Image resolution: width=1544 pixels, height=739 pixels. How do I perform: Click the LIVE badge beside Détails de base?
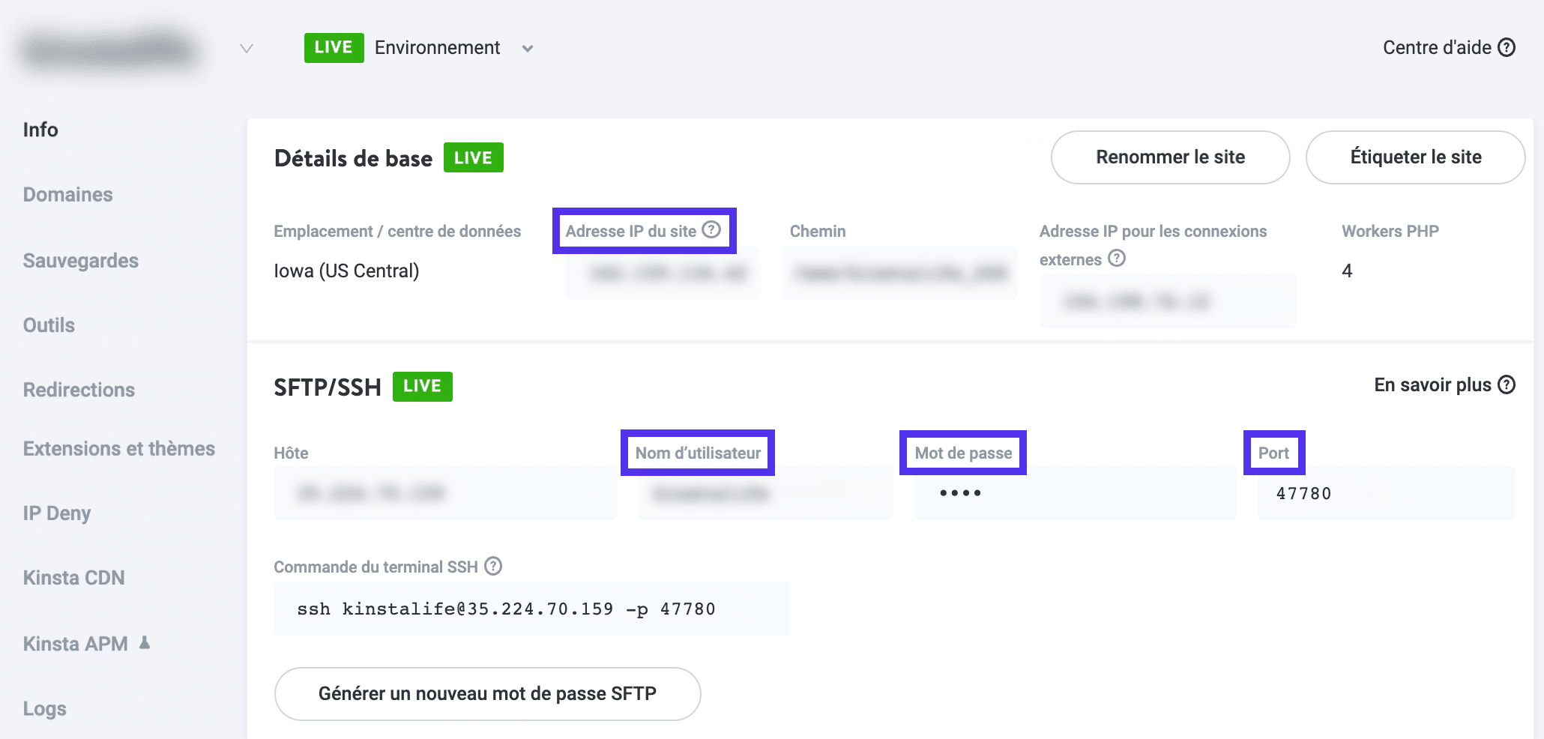pyautogui.click(x=473, y=157)
